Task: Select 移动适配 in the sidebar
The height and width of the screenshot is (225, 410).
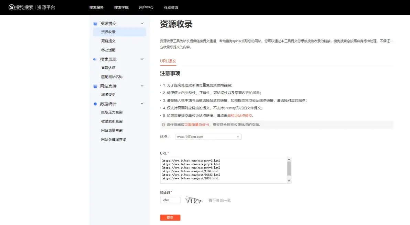Action: [x=108, y=50]
